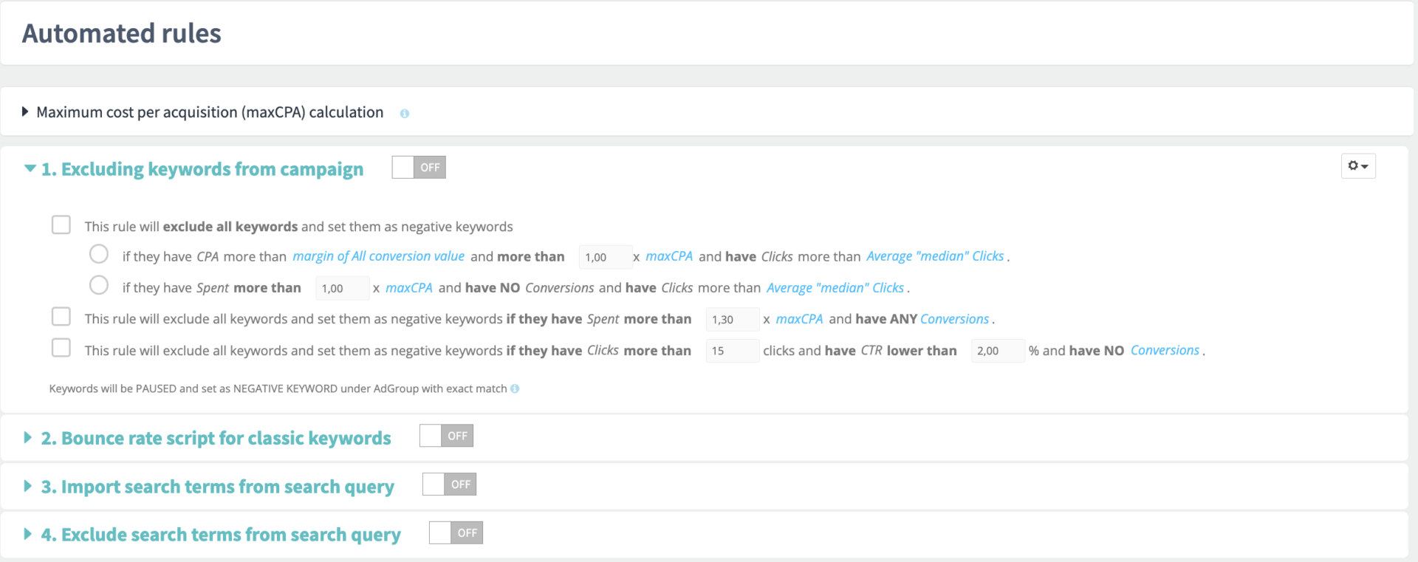Screen dimensions: 1418x562
Task: Expand Maximum cost per acquisition calculation section
Action: click(x=26, y=112)
